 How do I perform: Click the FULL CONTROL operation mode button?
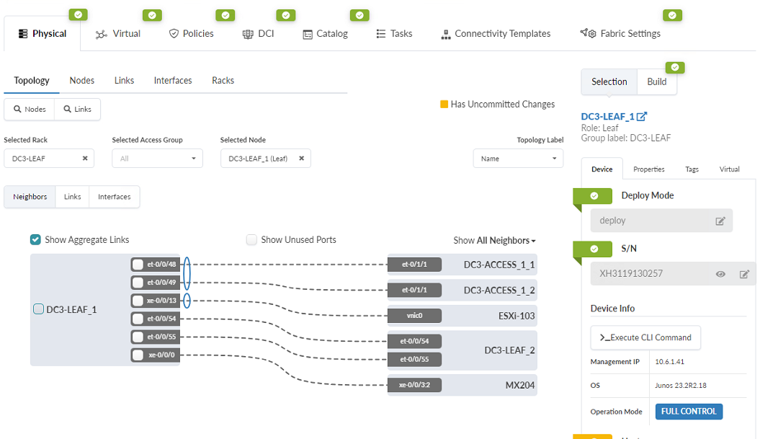tap(688, 412)
